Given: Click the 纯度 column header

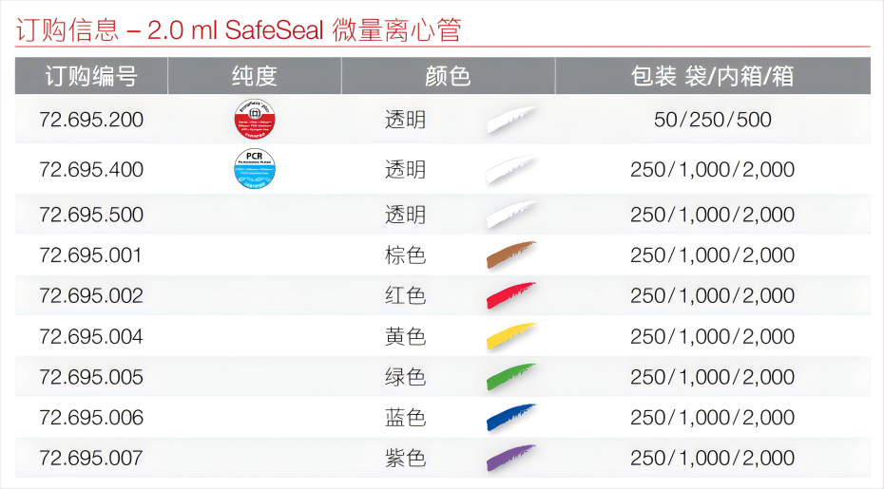Looking at the screenshot, I should click(x=254, y=76).
